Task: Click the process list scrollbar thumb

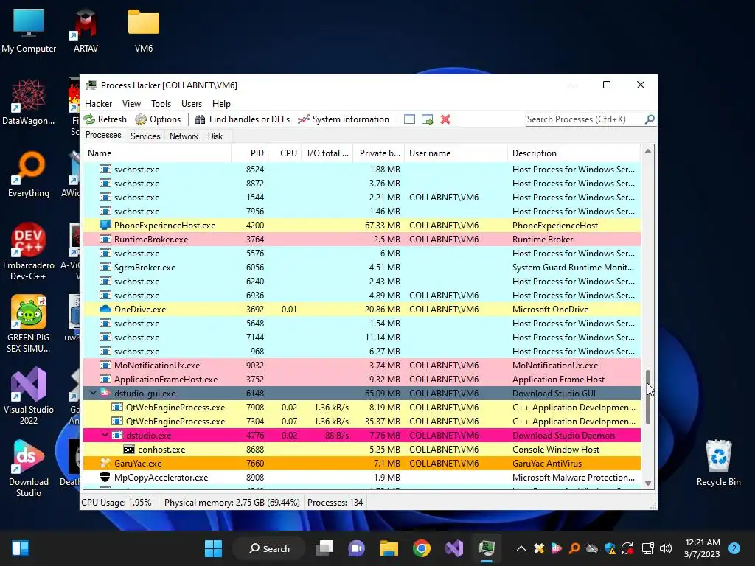Action: (x=648, y=397)
